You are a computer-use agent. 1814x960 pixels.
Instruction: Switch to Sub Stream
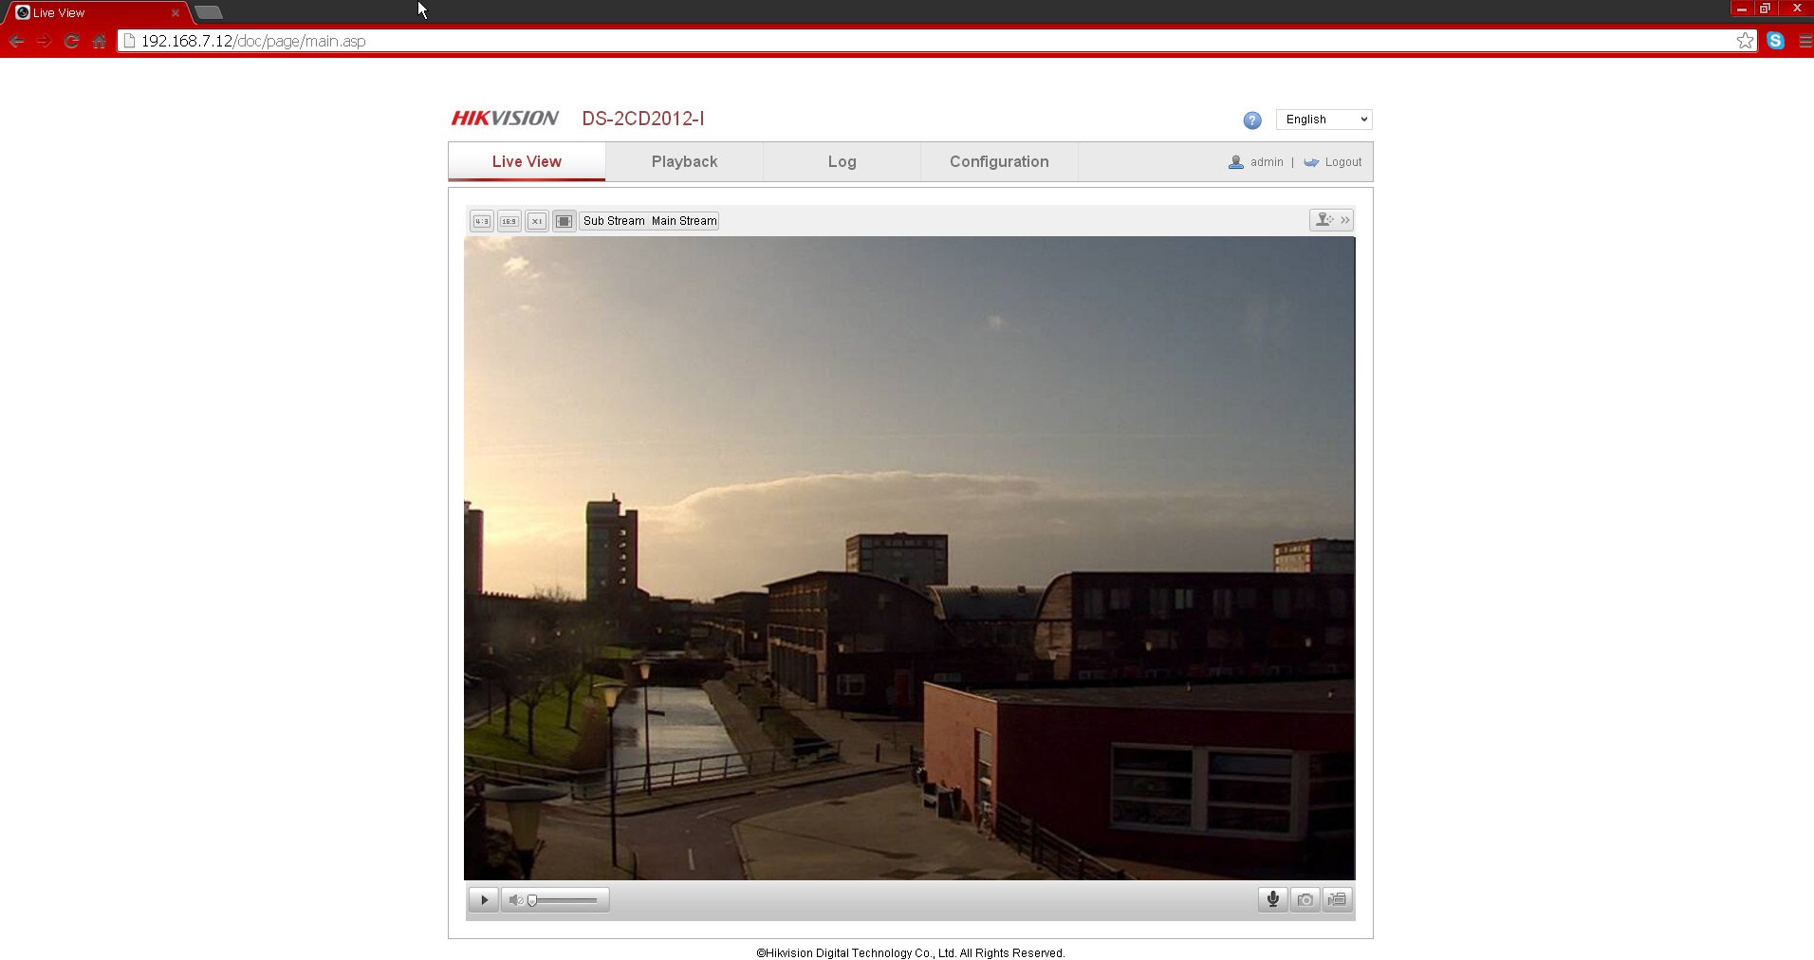tap(614, 221)
